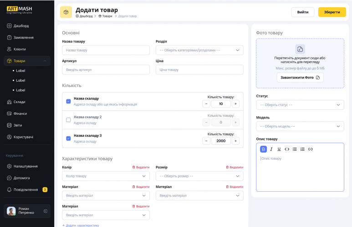Screen dimensions: 352x227
Task: Toggle underline in description editor
Action: pos(279,149)
